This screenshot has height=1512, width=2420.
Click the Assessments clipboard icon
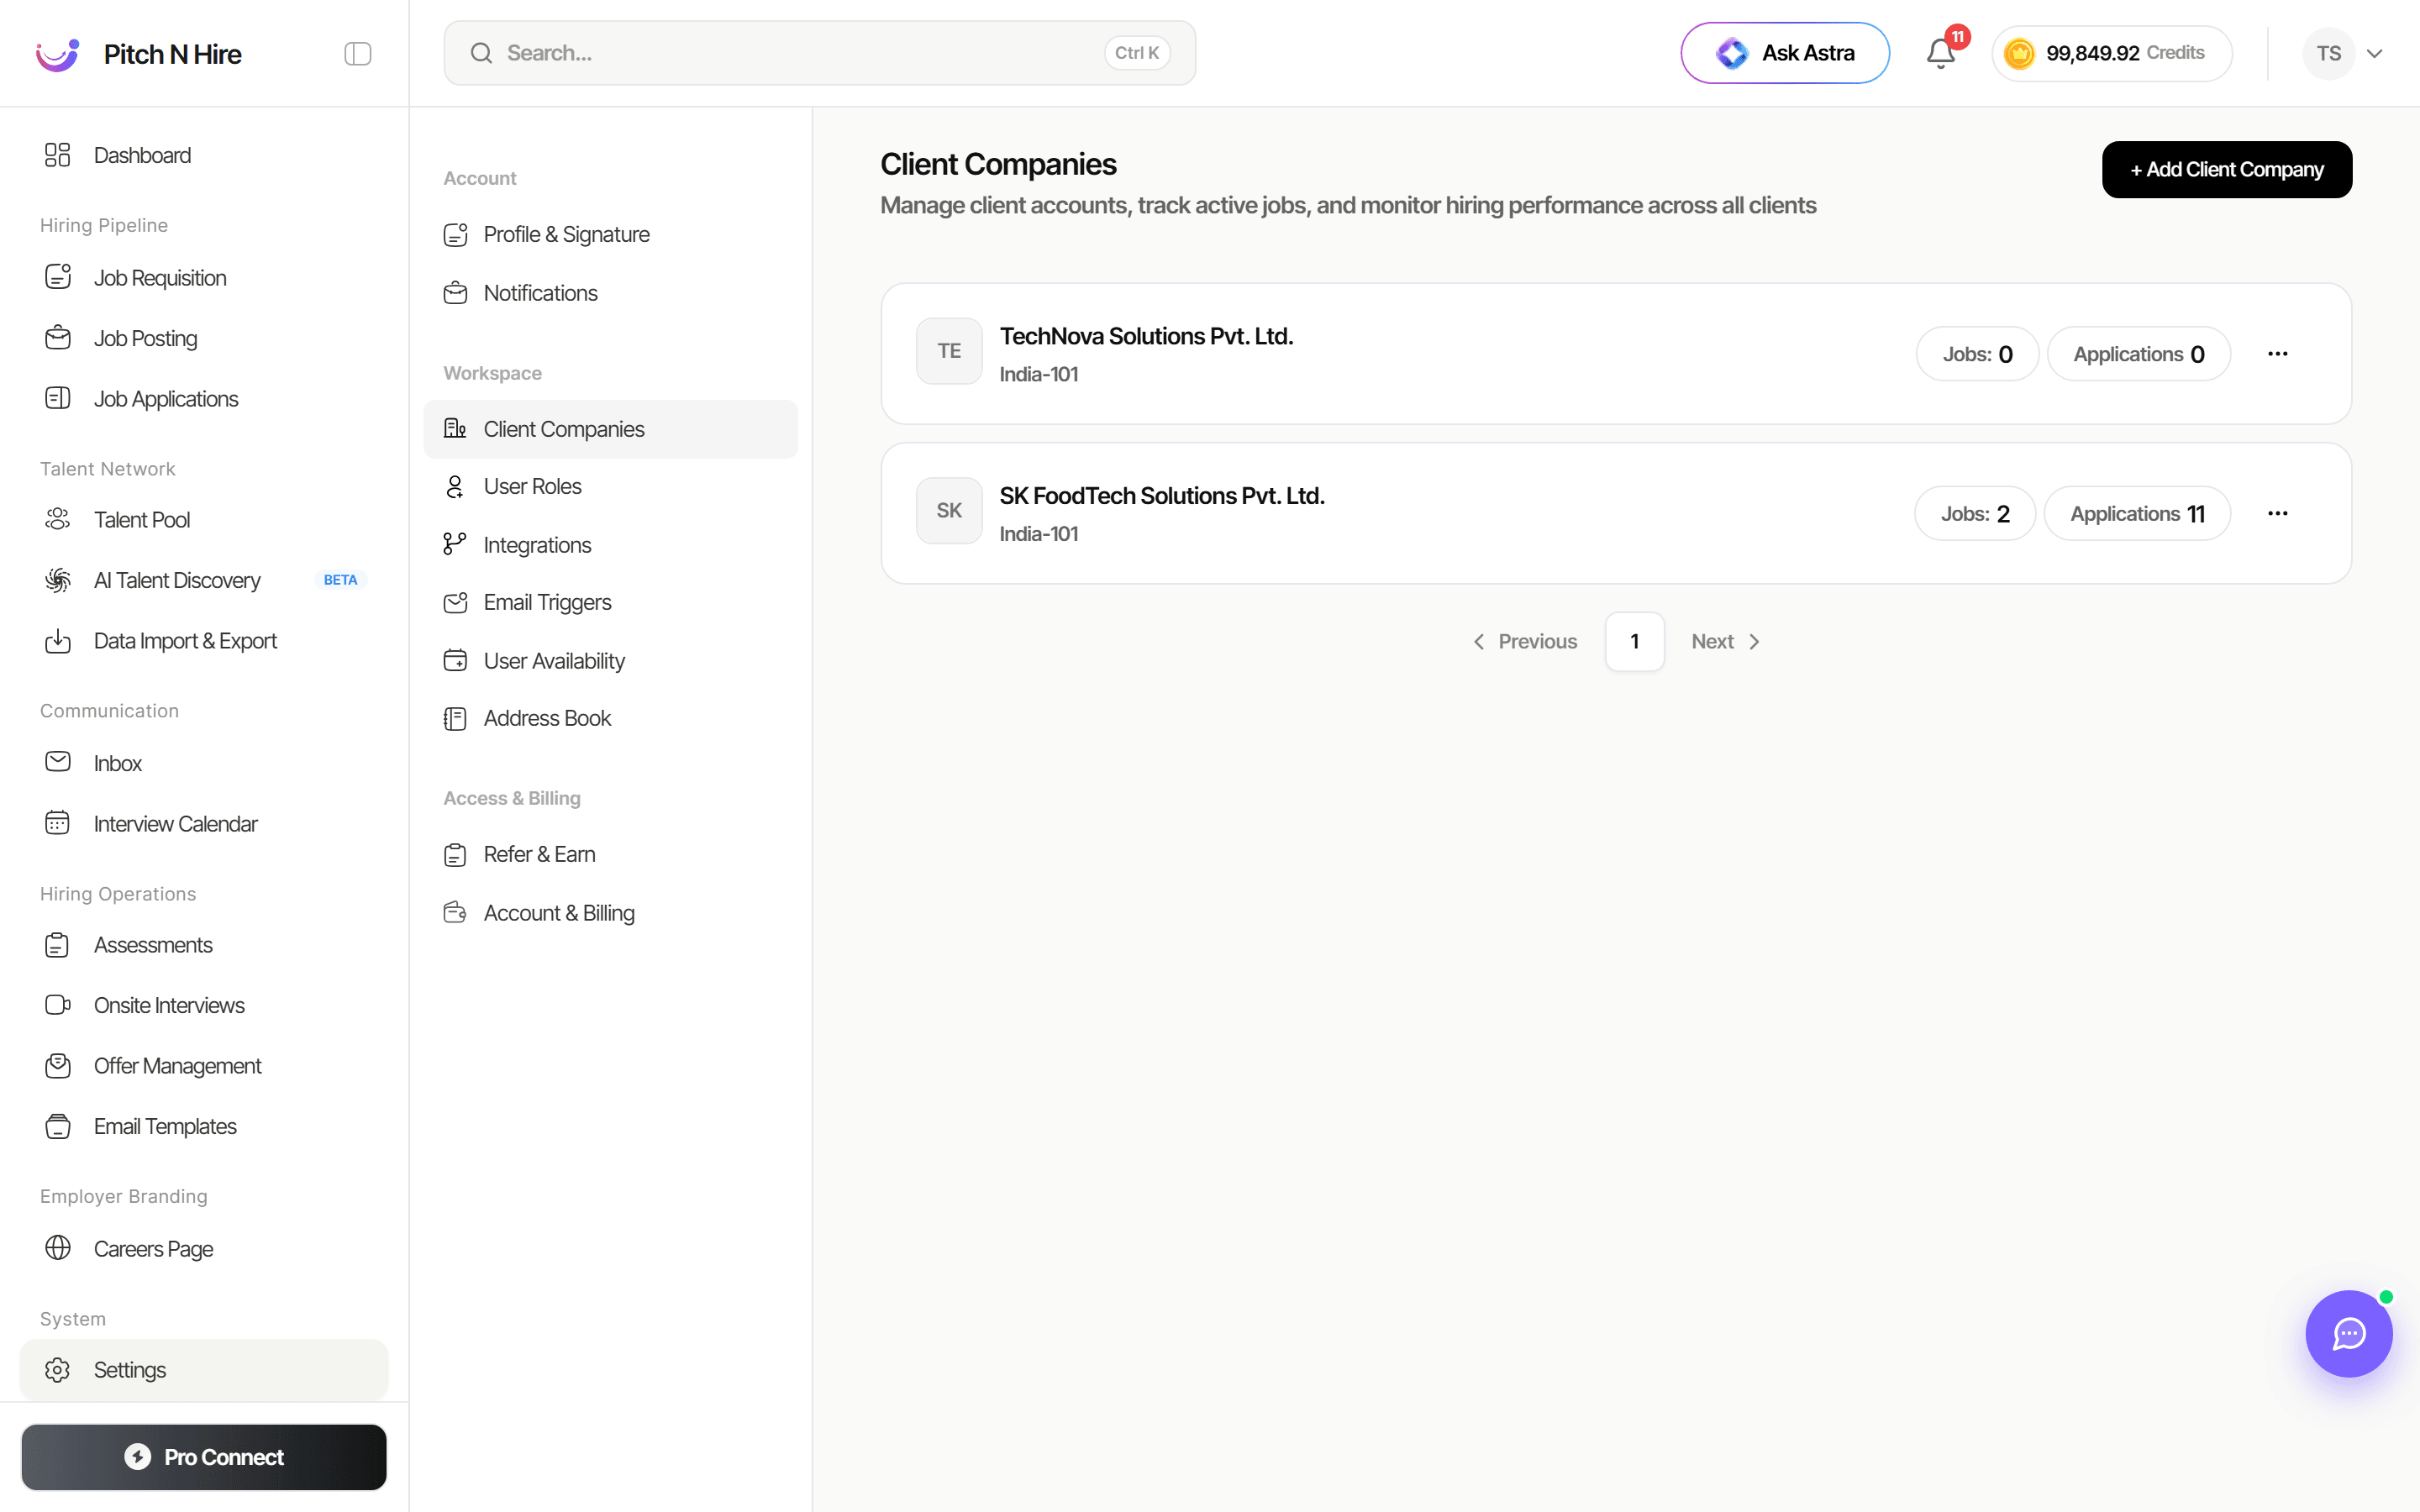[58, 945]
